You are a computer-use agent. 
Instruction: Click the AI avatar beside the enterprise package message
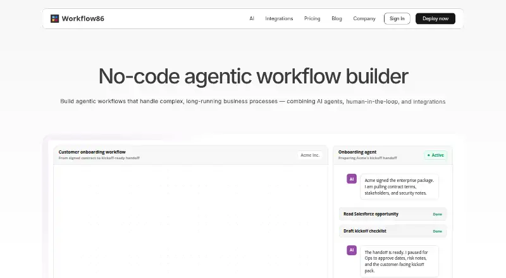coord(352,179)
